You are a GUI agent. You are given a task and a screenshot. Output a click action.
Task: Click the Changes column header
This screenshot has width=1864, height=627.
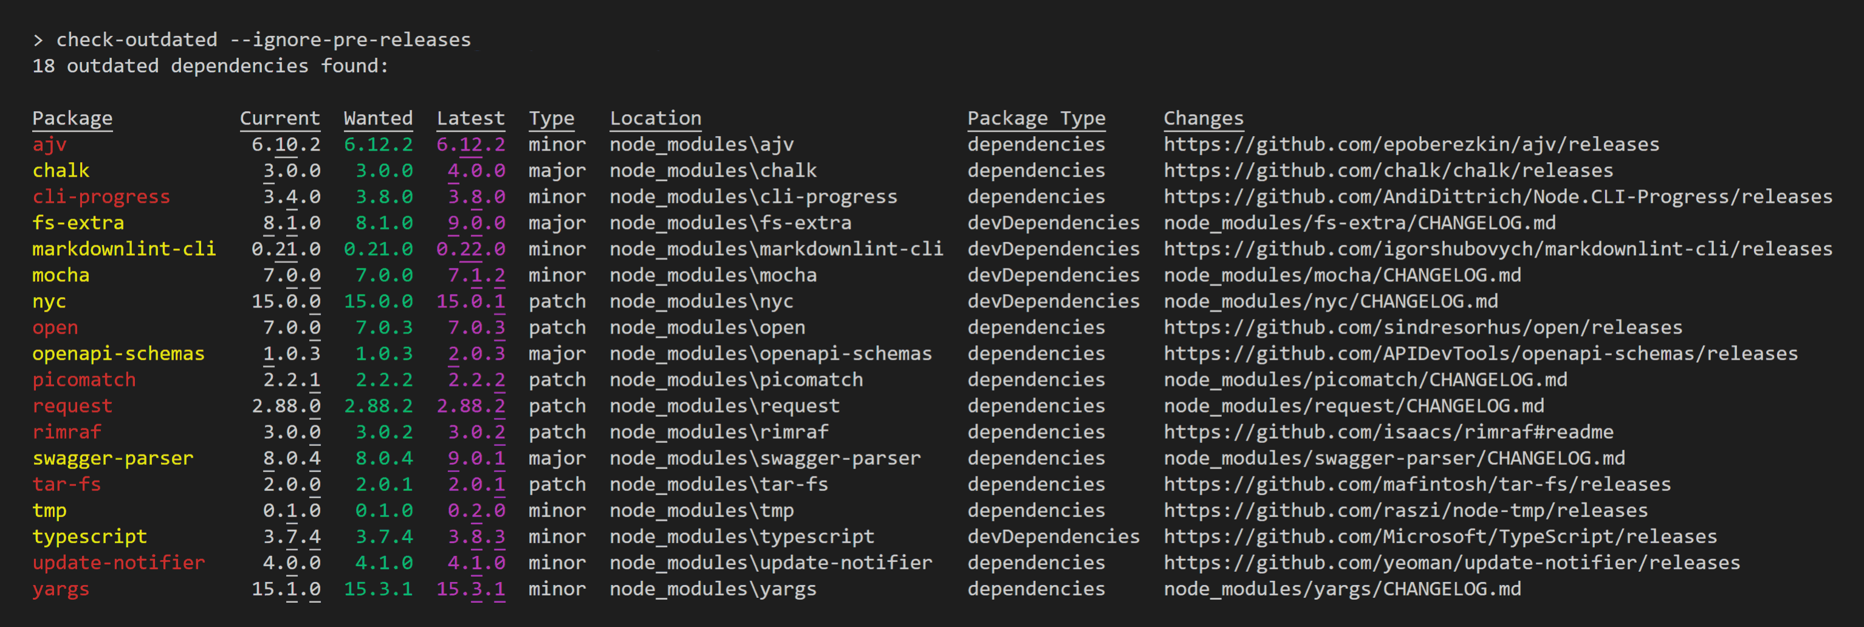tap(1202, 118)
